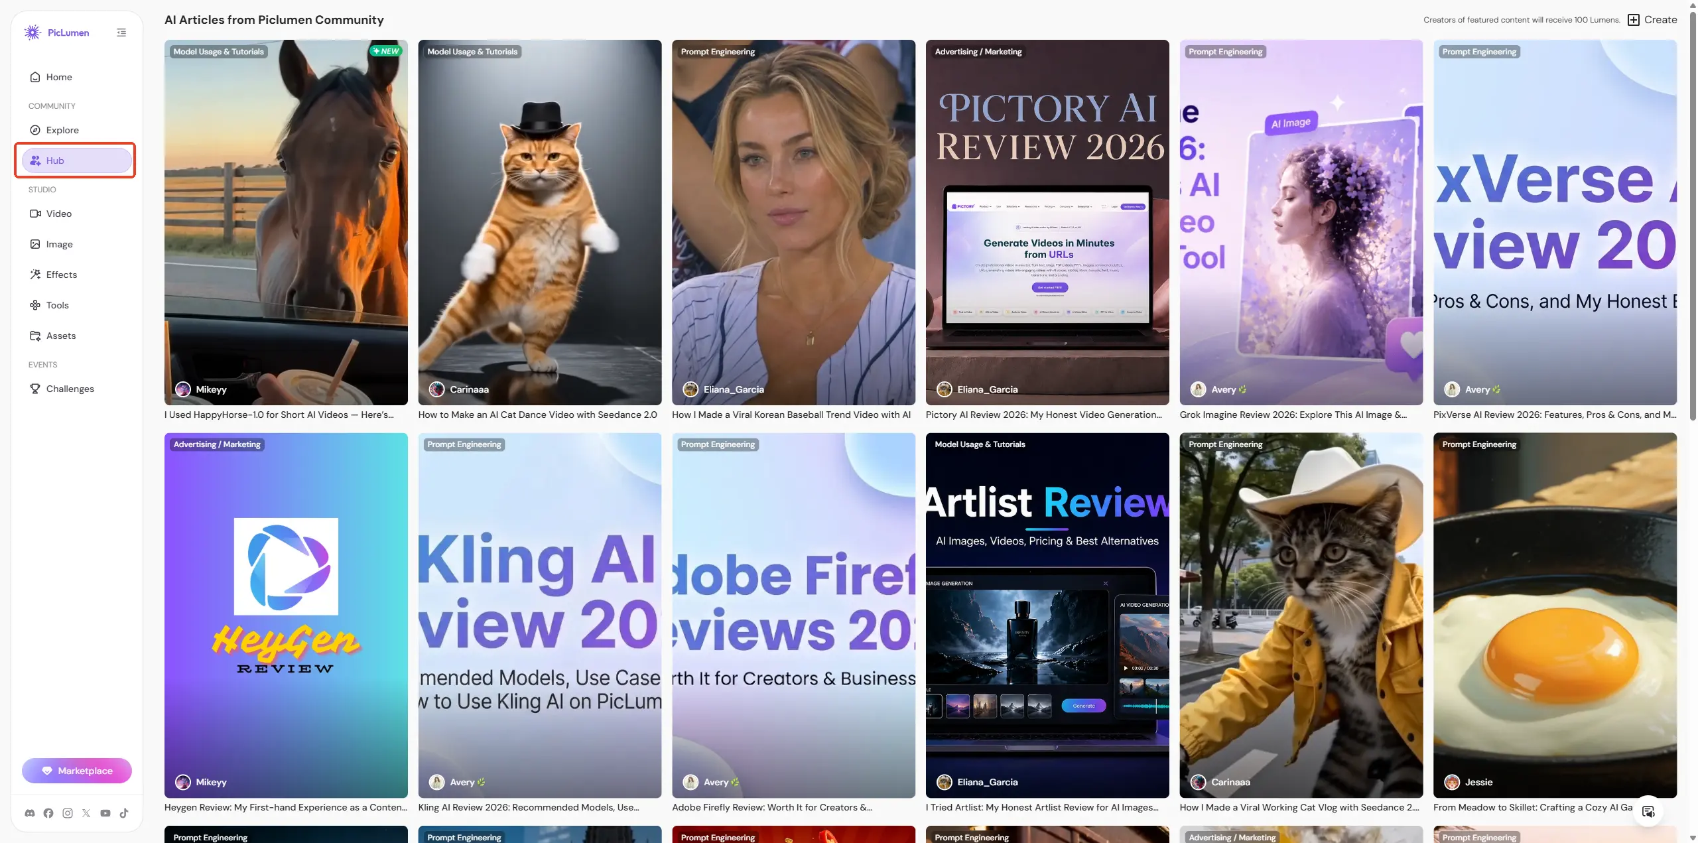Open the Discord social link
Viewport: 1698px width, 843px height.
[30, 813]
